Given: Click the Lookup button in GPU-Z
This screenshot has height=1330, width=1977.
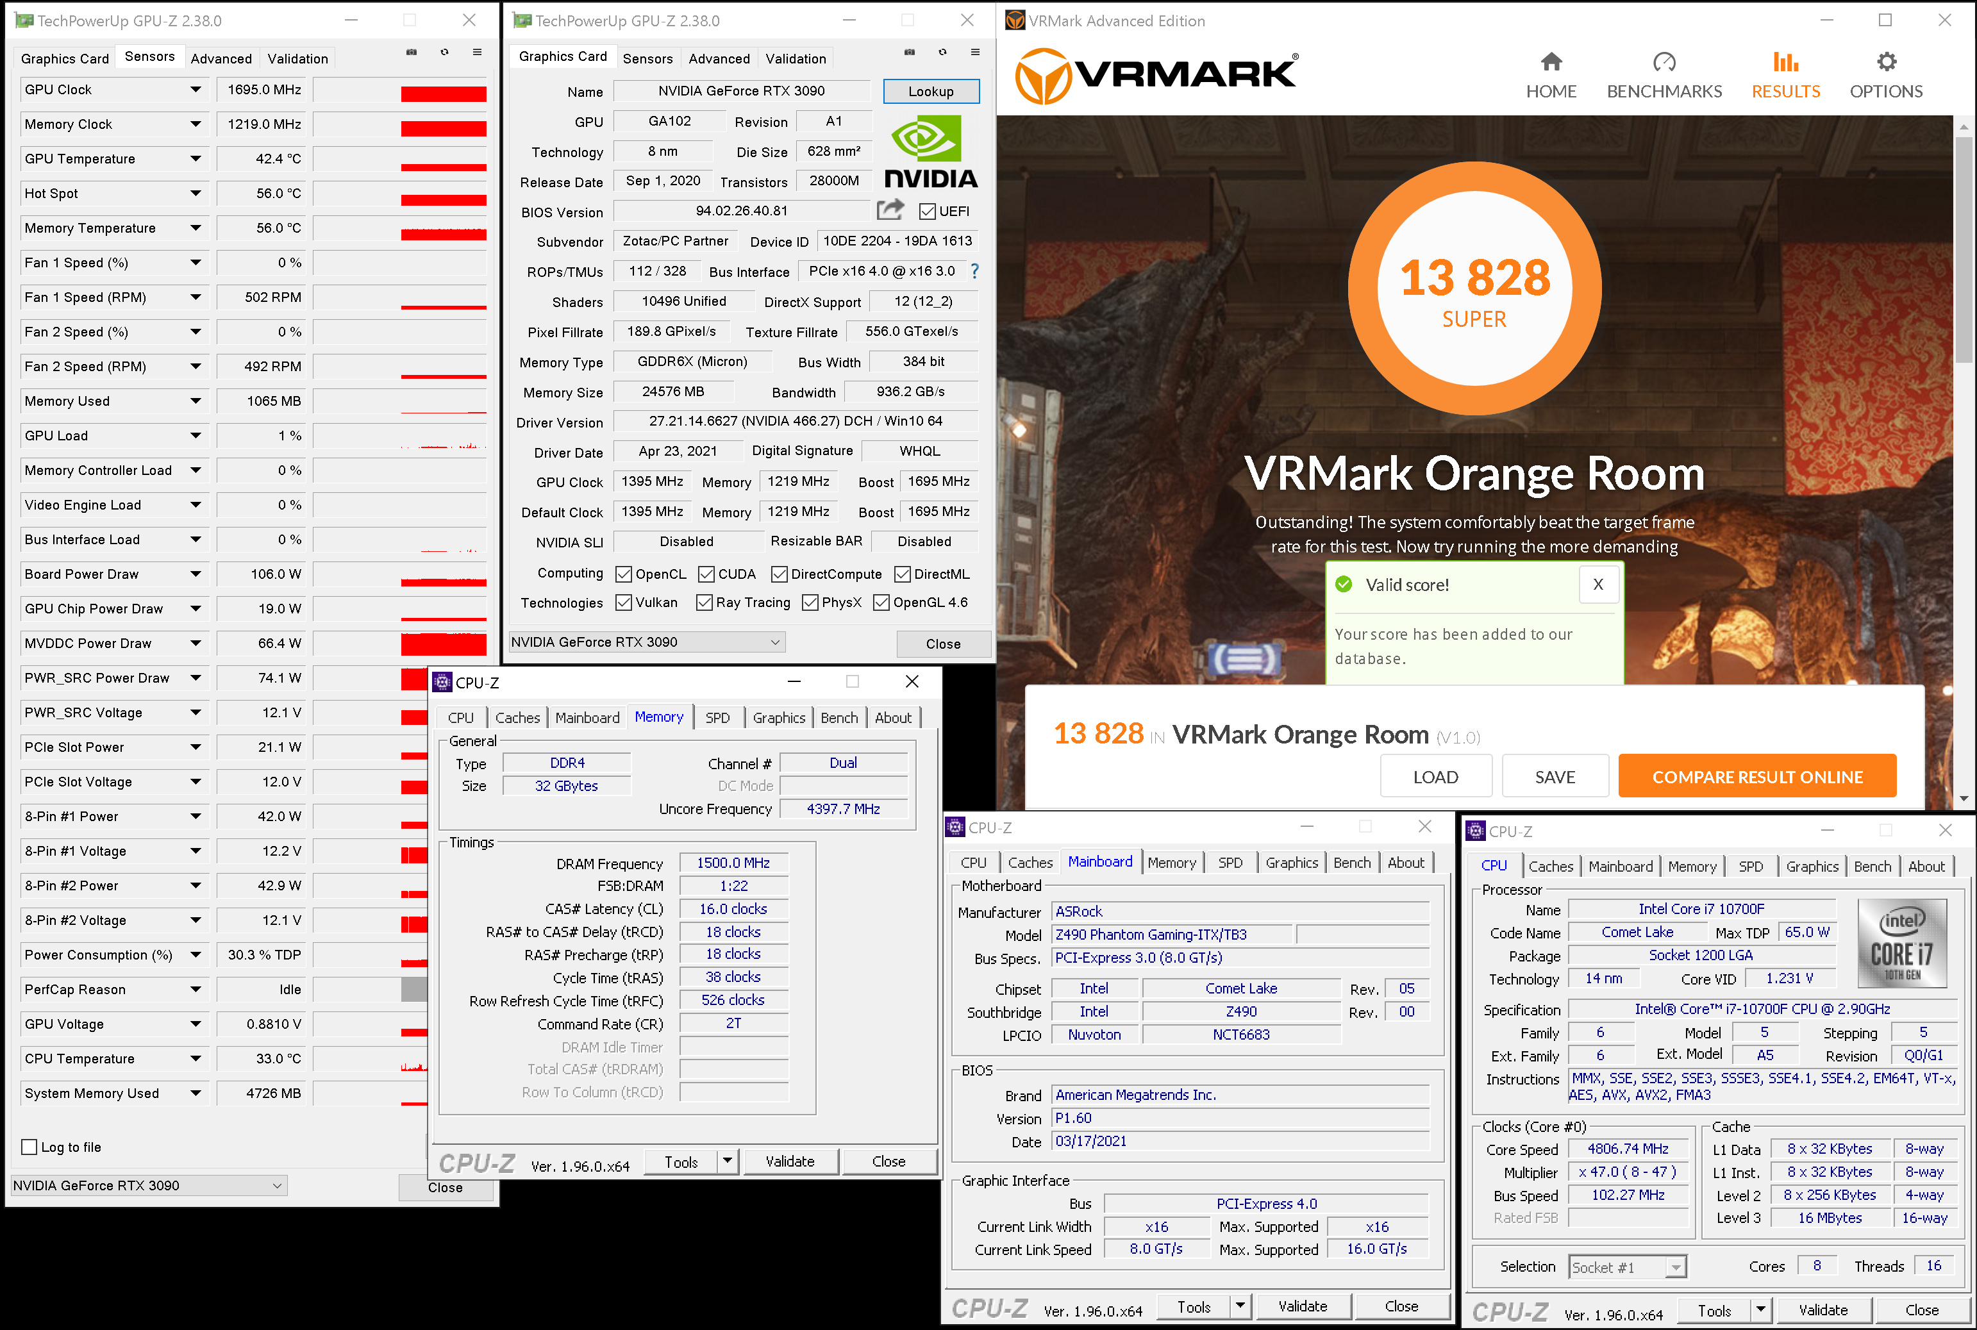Looking at the screenshot, I should point(930,91).
